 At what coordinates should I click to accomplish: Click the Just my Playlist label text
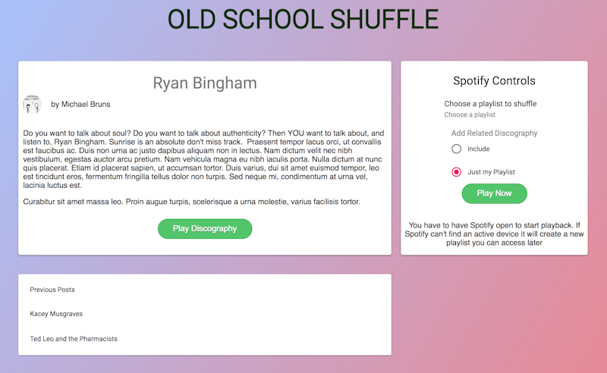tap(491, 172)
